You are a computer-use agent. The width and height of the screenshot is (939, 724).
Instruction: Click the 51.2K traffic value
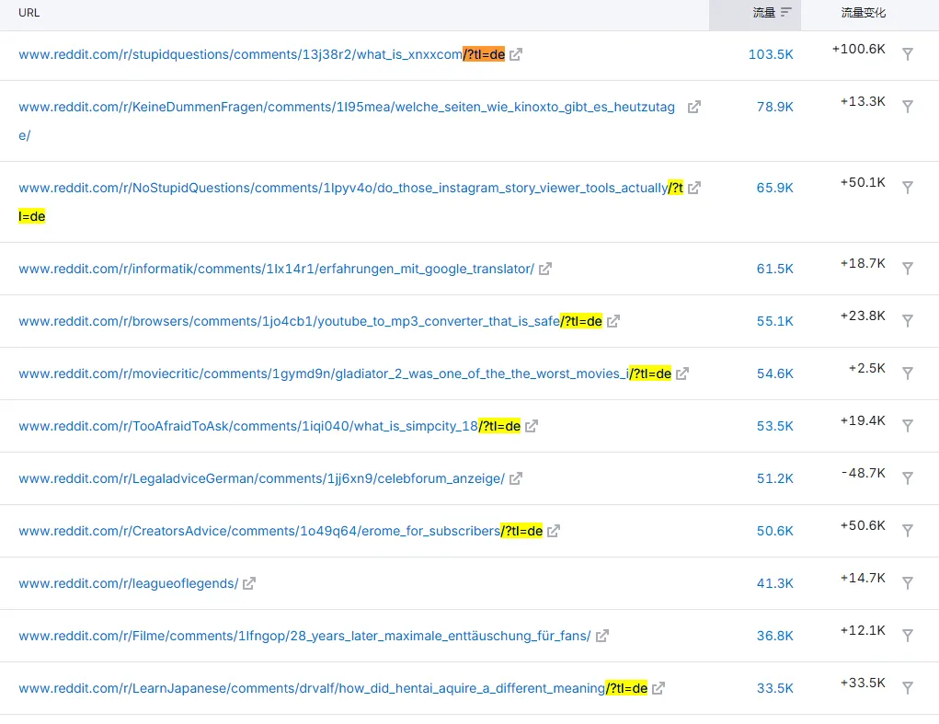pos(775,478)
